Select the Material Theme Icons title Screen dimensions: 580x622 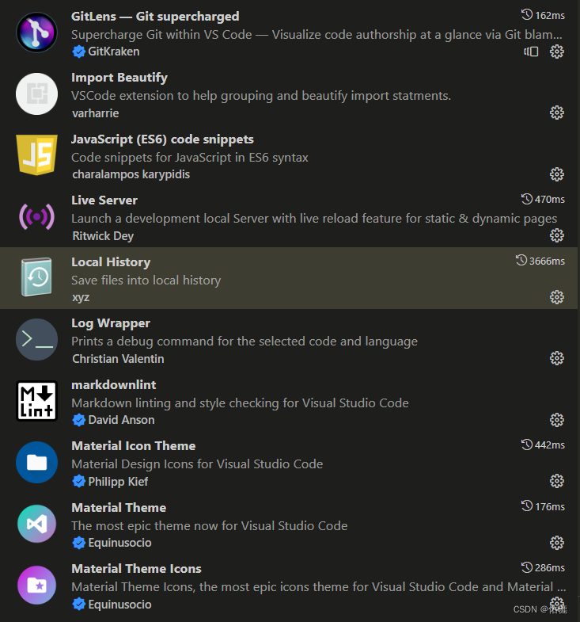(x=136, y=569)
